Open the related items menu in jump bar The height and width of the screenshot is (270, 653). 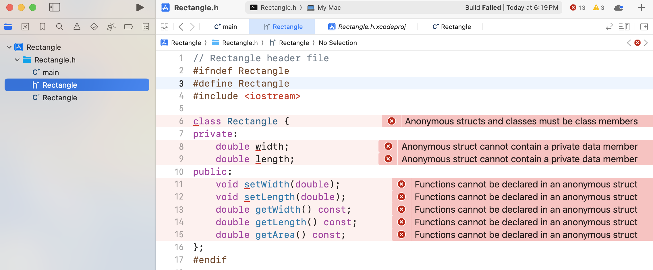coord(165,26)
